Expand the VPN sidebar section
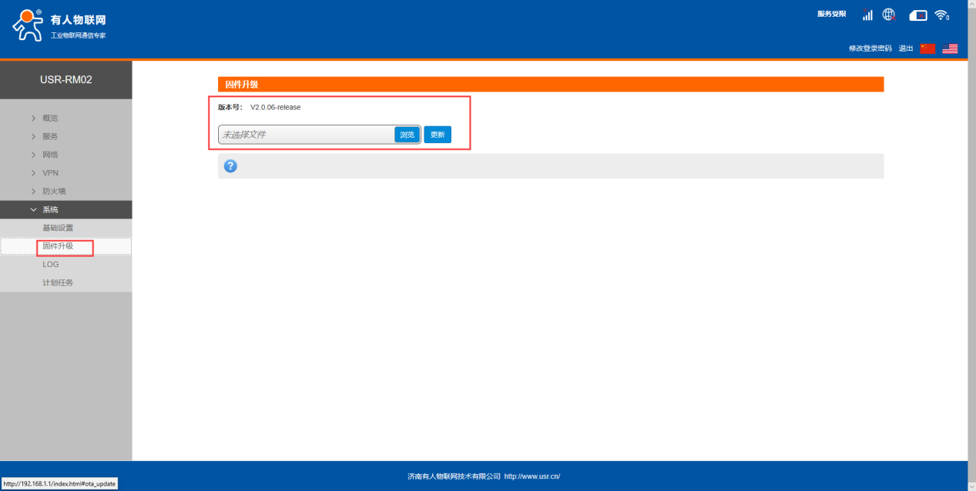 click(50, 173)
